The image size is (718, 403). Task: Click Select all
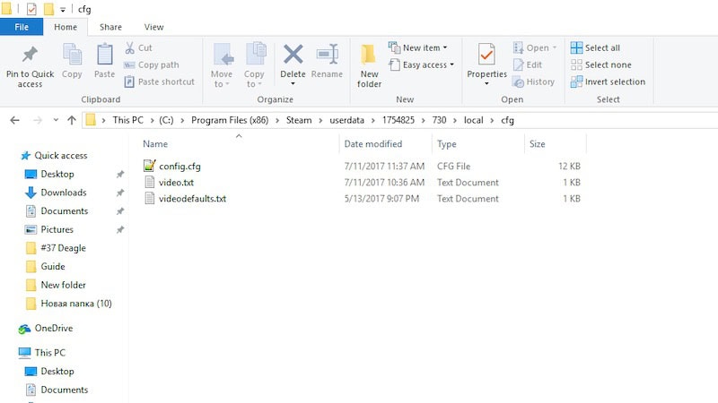(595, 47)
